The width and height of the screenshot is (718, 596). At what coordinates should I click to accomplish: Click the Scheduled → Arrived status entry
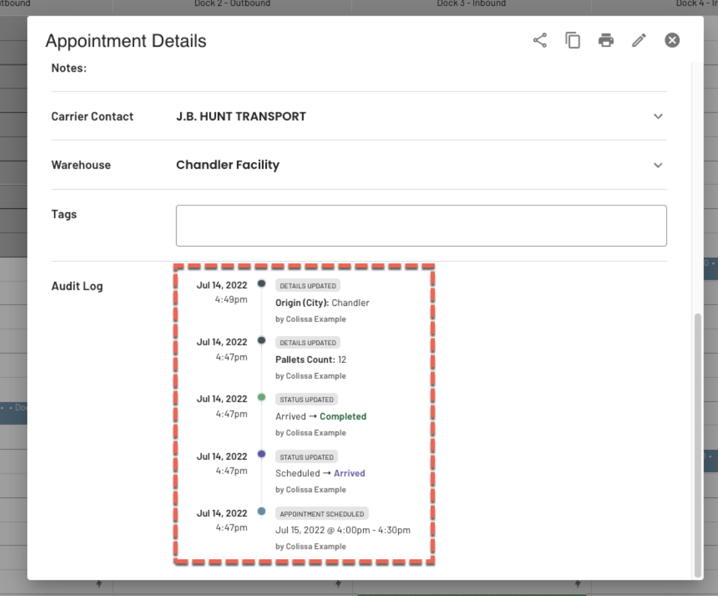pyautogui.click(x=320, y=473)
